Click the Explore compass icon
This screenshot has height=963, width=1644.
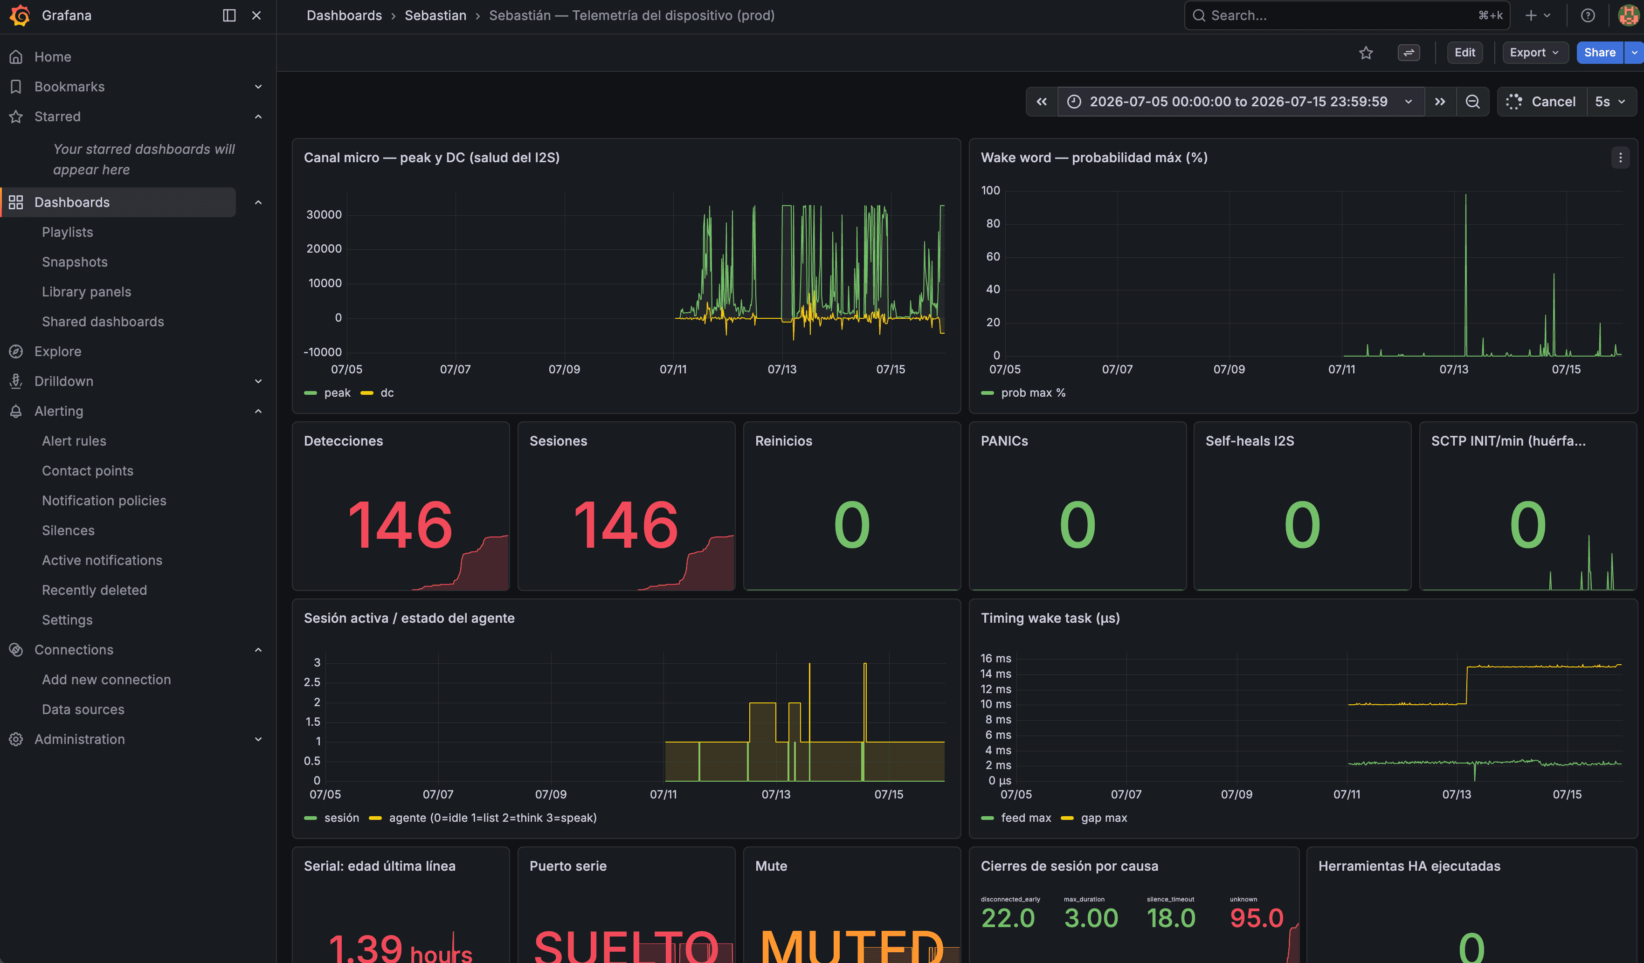(16, 351)
